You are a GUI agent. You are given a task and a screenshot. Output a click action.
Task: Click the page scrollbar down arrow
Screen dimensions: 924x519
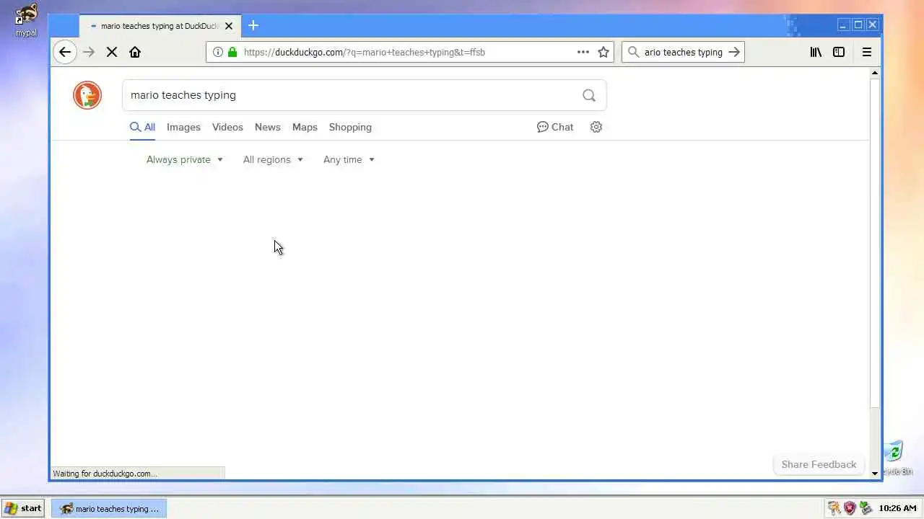tap(875, 473)
